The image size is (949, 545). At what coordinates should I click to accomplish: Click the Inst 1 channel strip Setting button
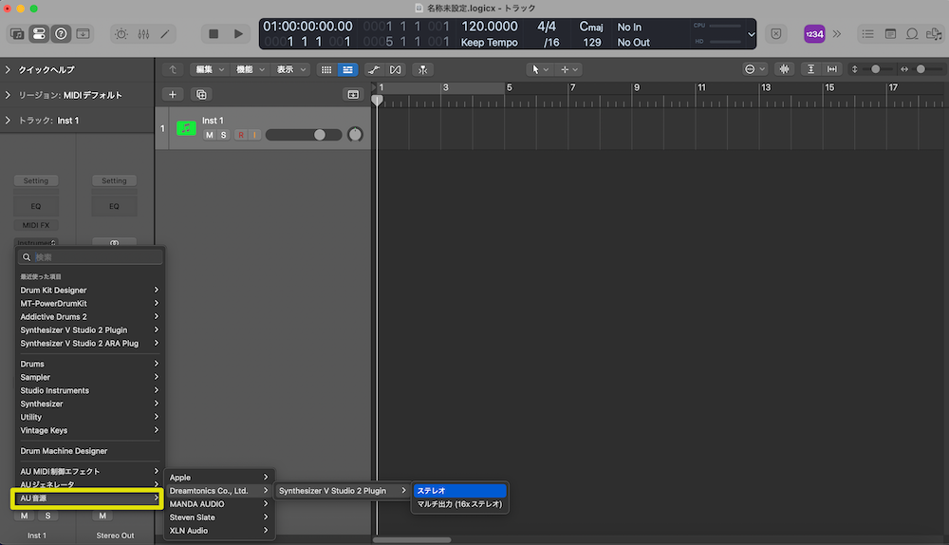(x=36, y=180)
